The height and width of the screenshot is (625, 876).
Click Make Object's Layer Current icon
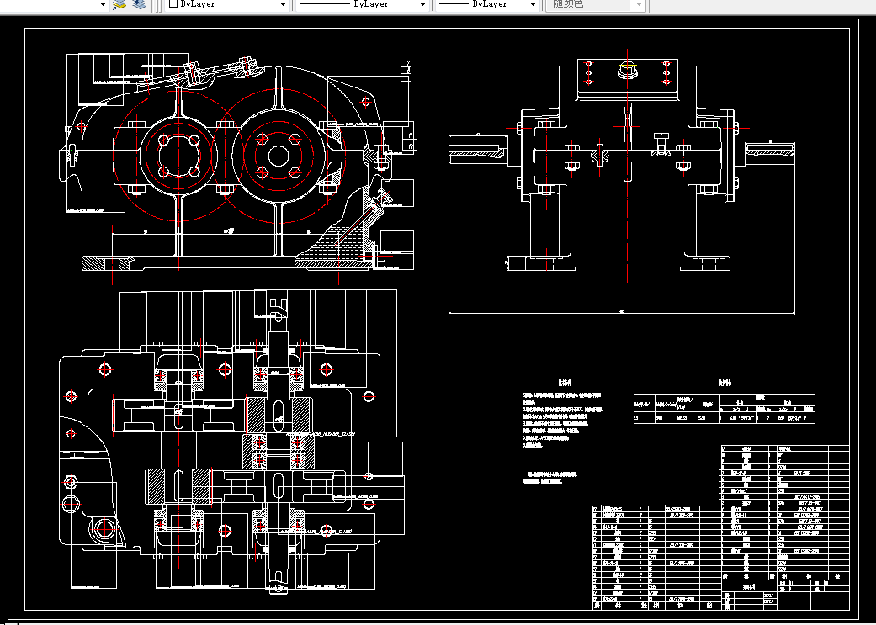pyautogui.click(x=119, y=4)
